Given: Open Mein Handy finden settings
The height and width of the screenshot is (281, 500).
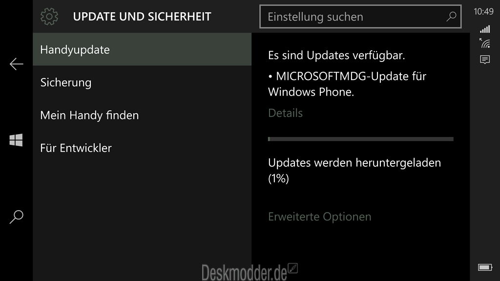Looking at the screenshot, I should point(142,115).
